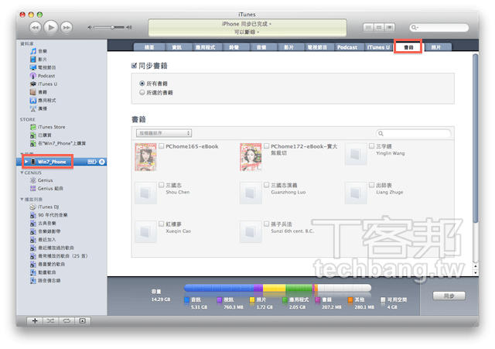The width and height of the screenshot is (495, 349).
Task: Switch to list view button
Action: [x=368, y=28]
